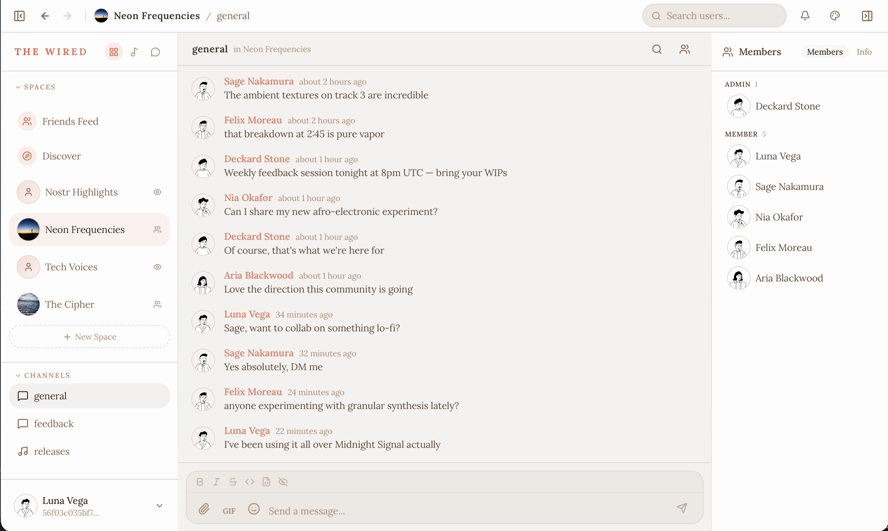This screenshot has width=888, height=531.
Task: Open the feedback channel
Action: point(54,424)
